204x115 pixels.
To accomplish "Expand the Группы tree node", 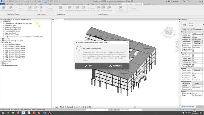I will coord(1,64).
